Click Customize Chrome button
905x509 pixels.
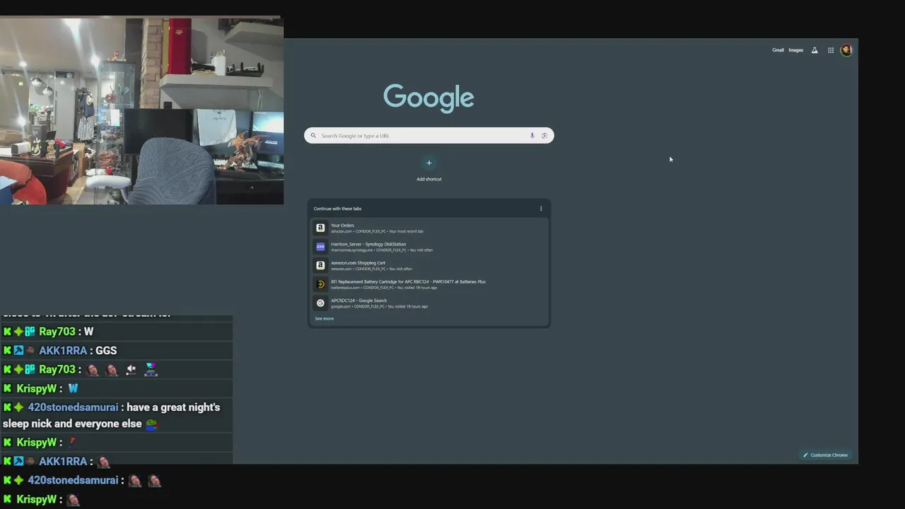click(x=825, y=455)
